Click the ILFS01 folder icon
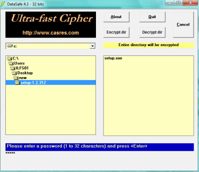 pos(13,68)
